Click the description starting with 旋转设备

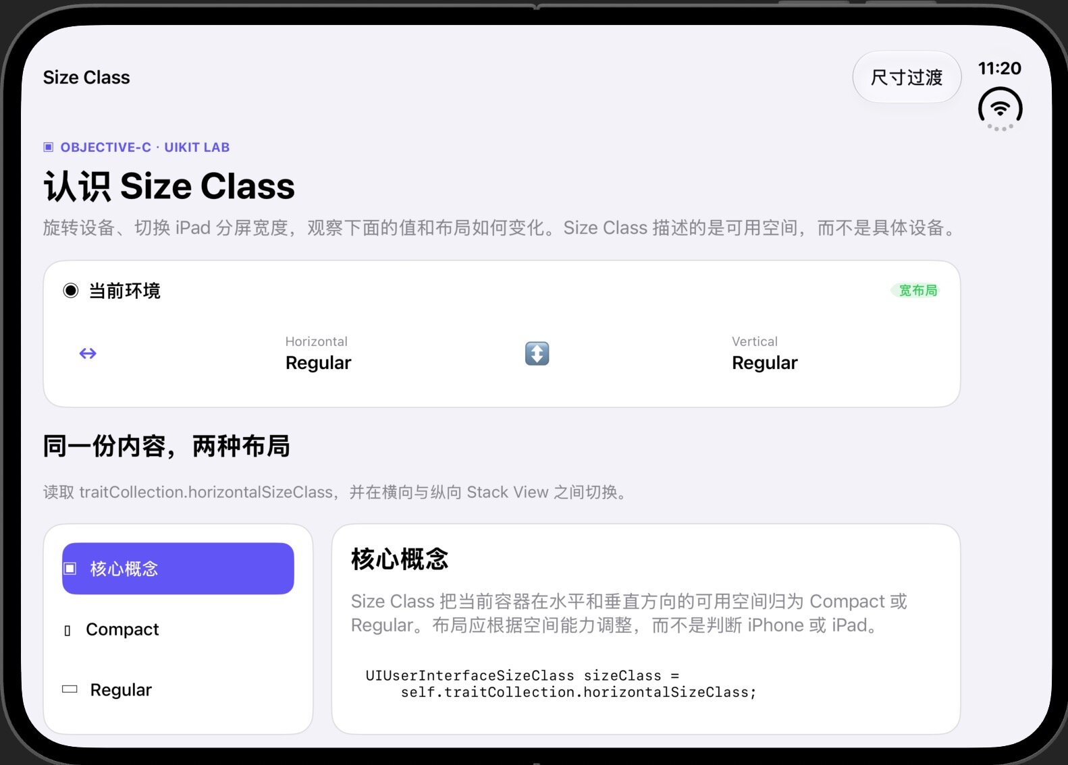pyautogui.click(x=501, y=228)
